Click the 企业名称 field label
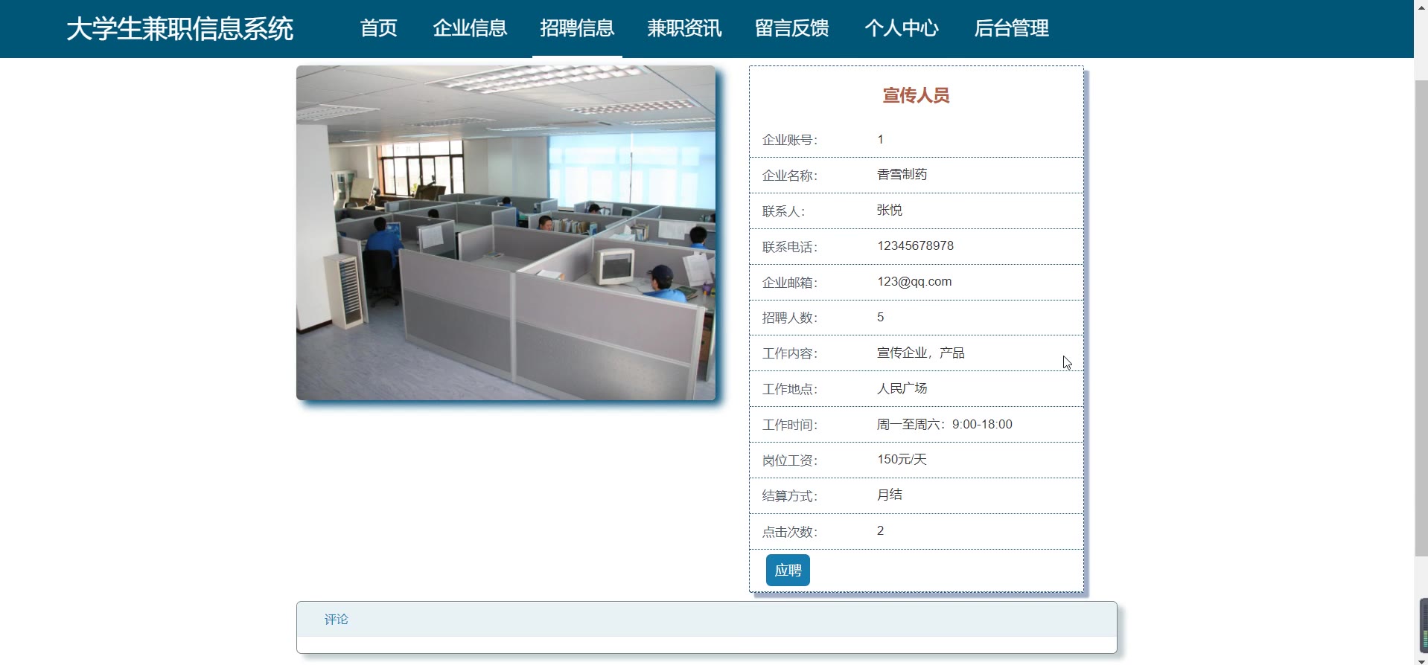 [789, 176]
